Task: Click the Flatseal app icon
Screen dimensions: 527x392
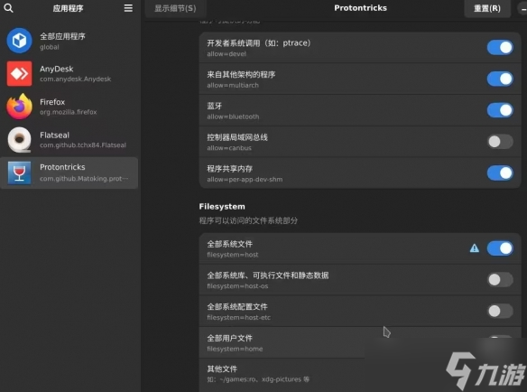Action: pyautogui.click(x=19, y=140)
